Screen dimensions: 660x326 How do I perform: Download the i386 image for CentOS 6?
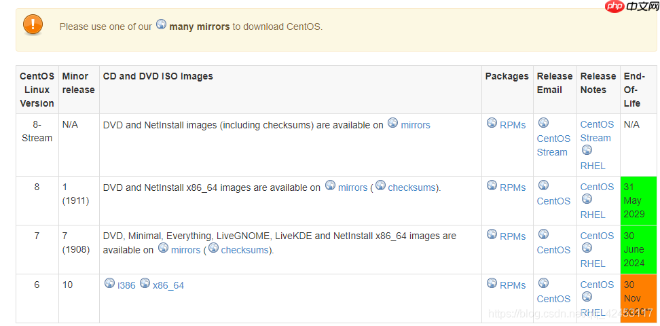(x=126, y=285)
